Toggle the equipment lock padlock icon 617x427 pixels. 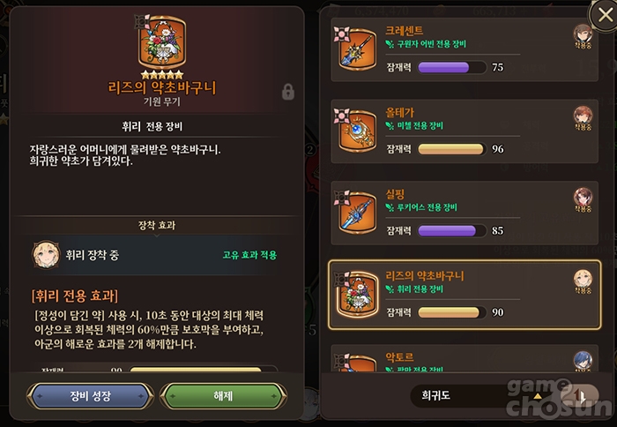[288, 92]
